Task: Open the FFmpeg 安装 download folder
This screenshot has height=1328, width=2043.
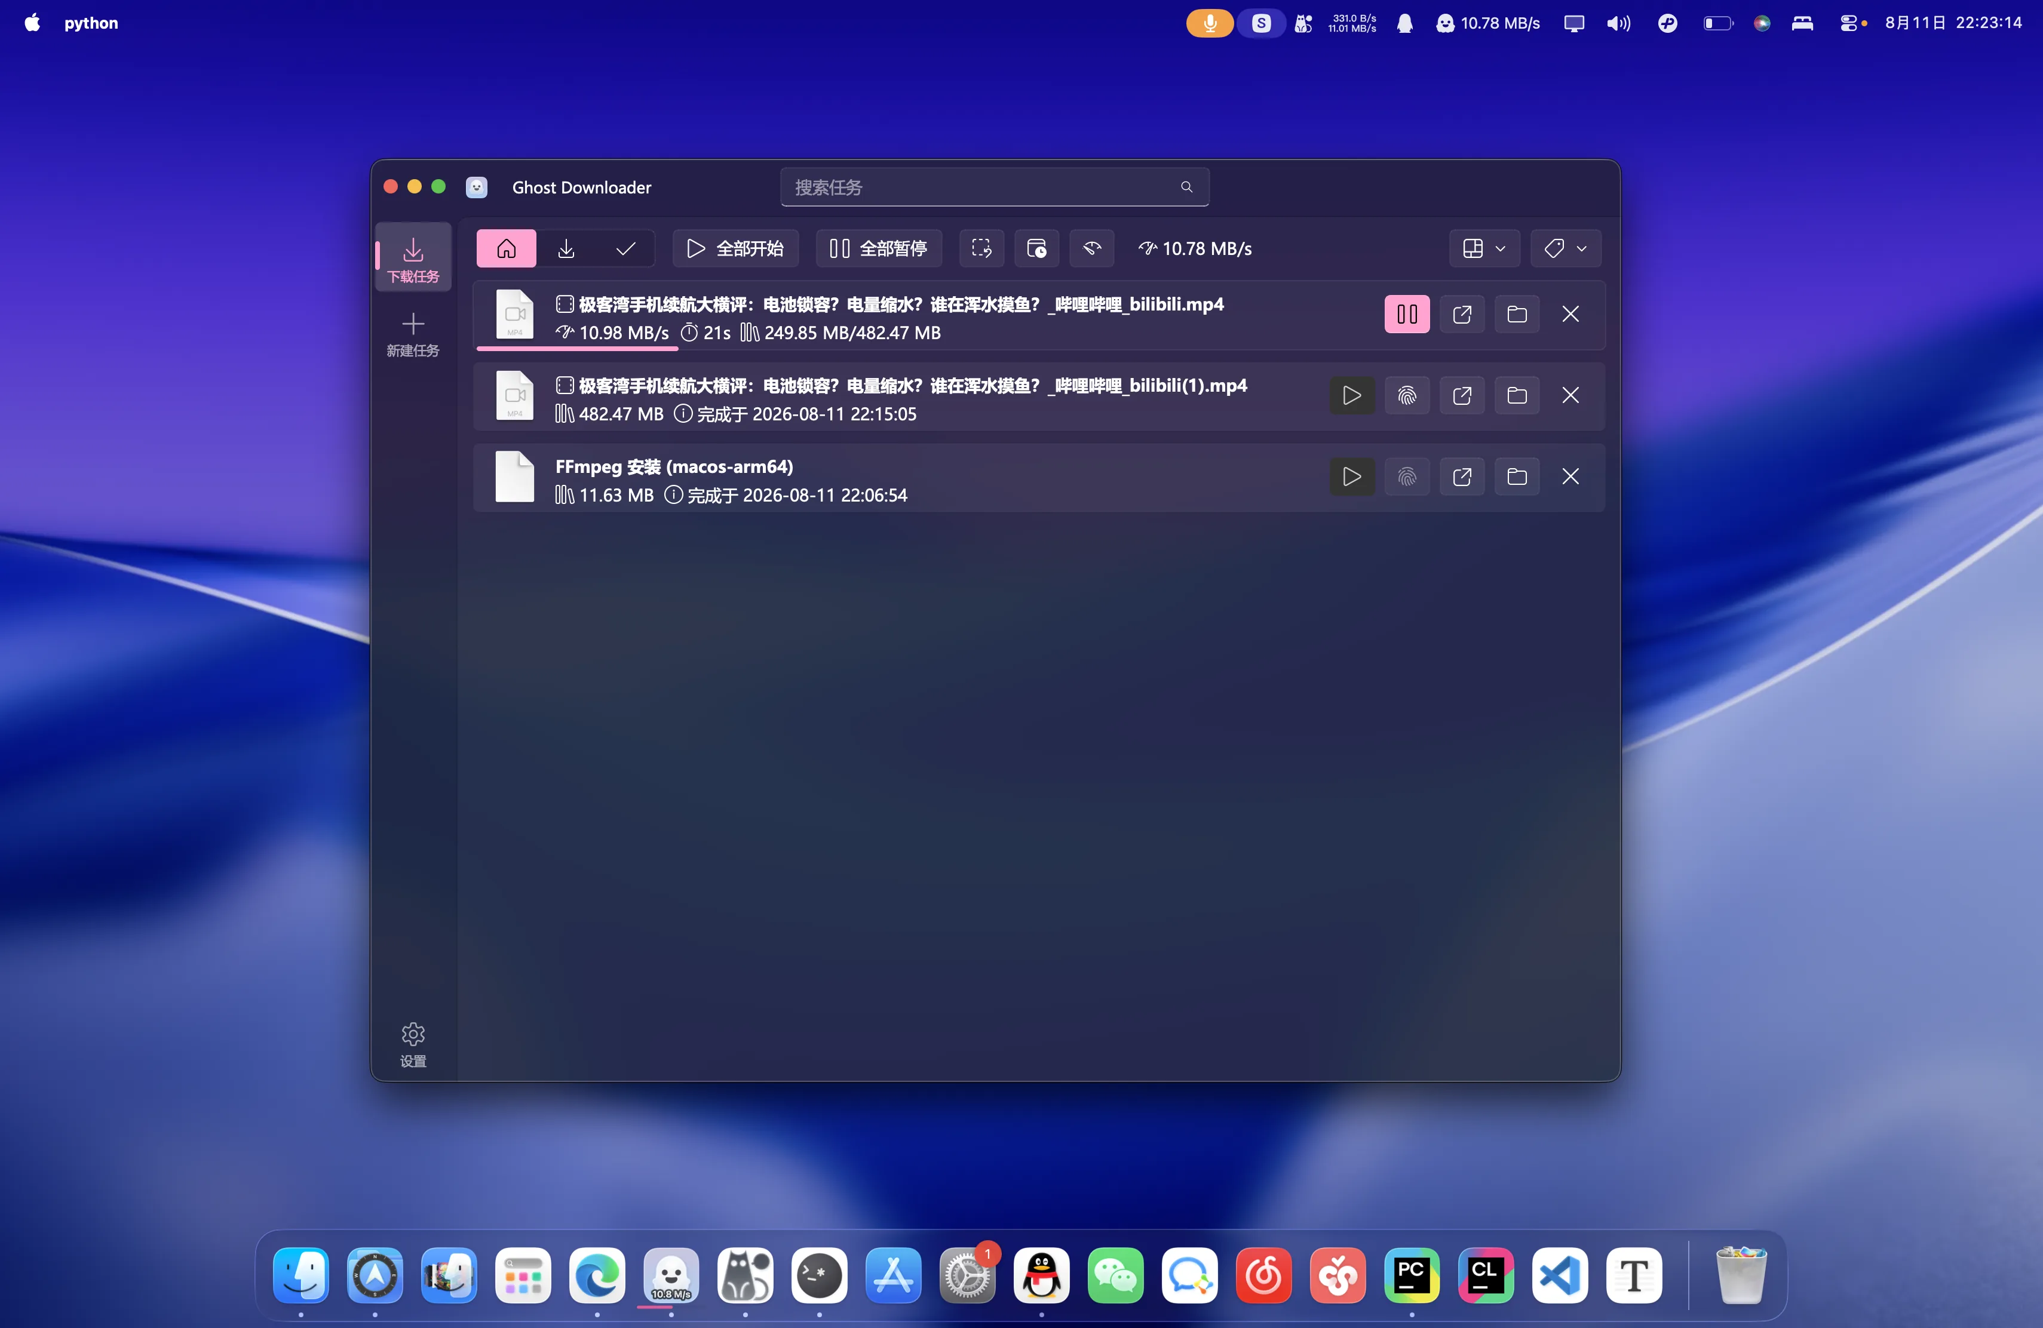Action: 1517,476
